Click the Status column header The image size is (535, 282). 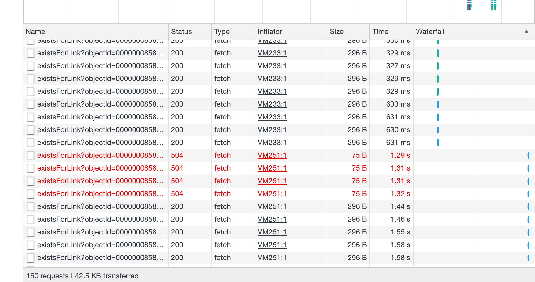(181, 31)
